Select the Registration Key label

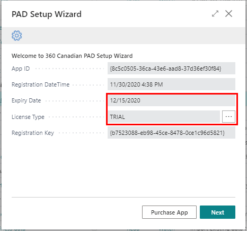(x=33, y=133)
